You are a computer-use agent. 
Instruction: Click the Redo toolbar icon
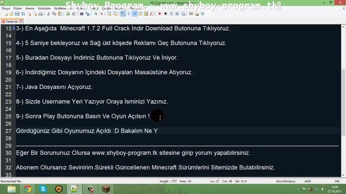[74, 14]
